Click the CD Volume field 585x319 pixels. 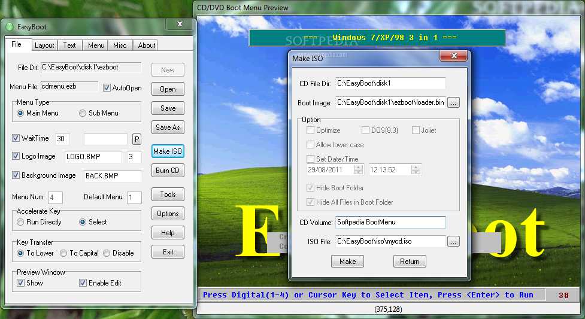click(x=390, y=223)
